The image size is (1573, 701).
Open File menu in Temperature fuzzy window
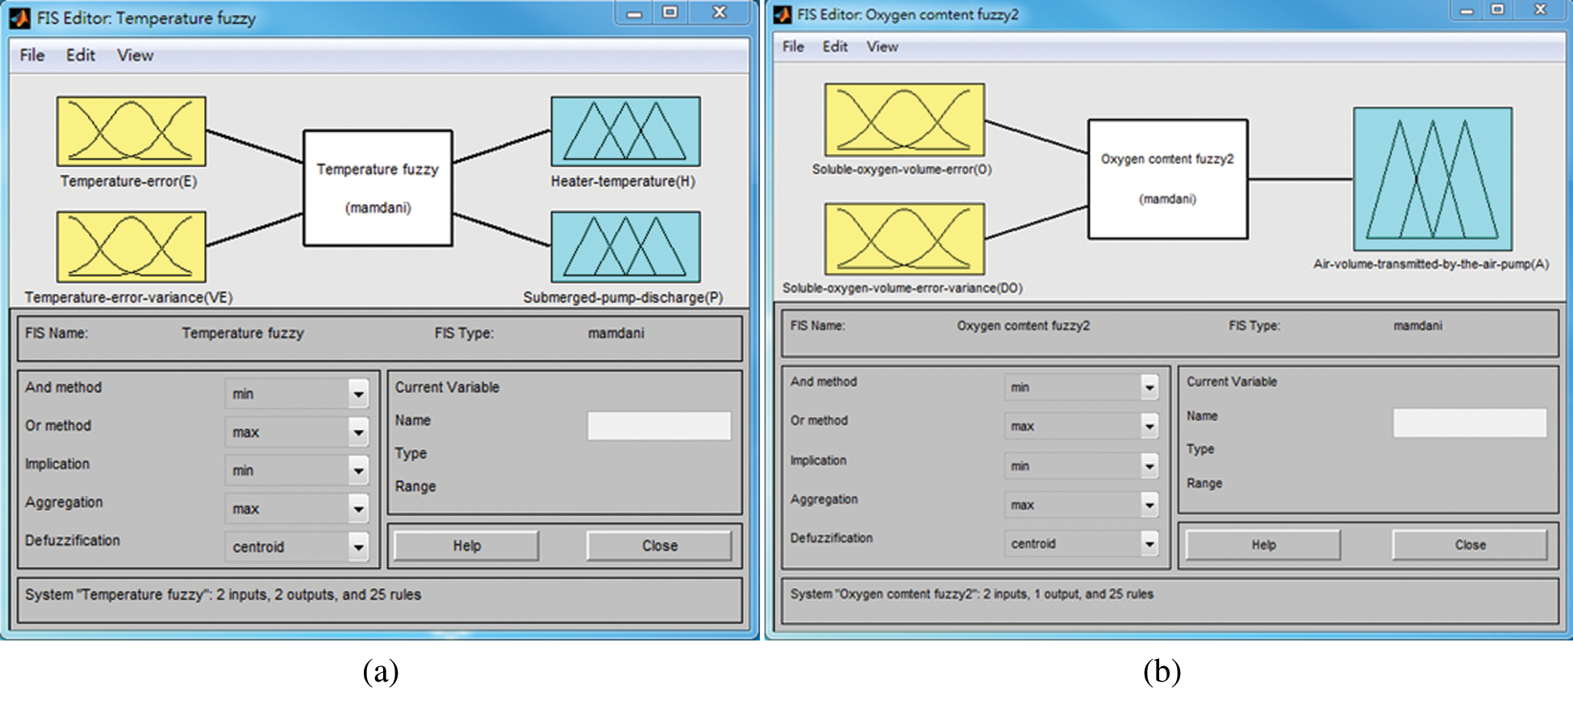click(x=32, y=55)
